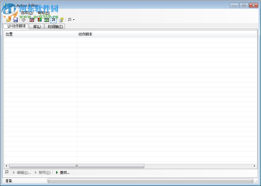Click the colorful grid palette toolbar icon
261x186 pixels.
pyautogui.click(x=39, y=20)
